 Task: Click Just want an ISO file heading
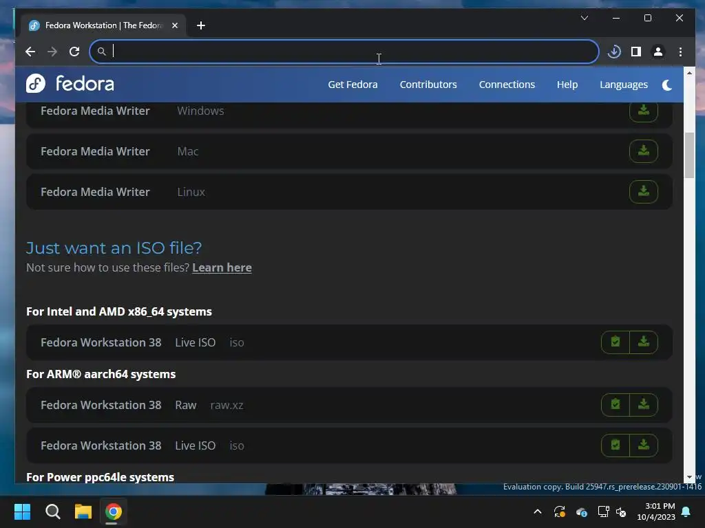[114, 247]
